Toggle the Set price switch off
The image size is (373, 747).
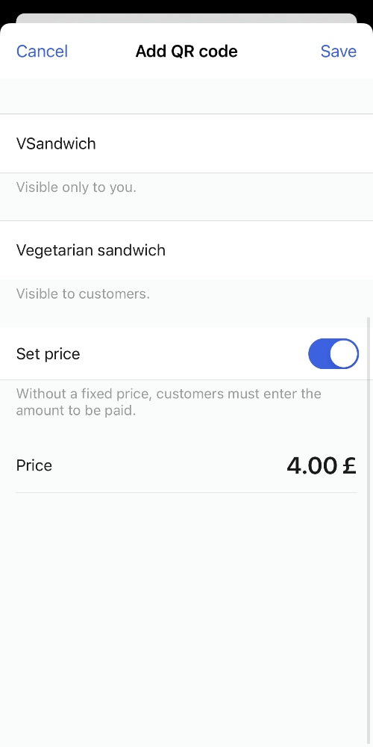333,353
